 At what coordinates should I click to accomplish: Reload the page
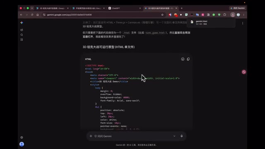(x=32, y=15)
